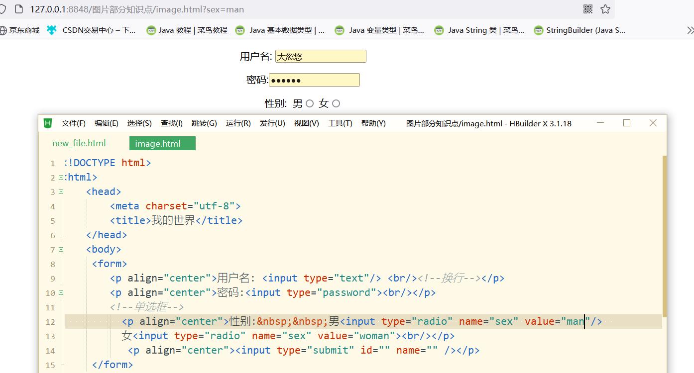
Task: Click the 我的世界 title text on line 5
Action: [173, 220]
